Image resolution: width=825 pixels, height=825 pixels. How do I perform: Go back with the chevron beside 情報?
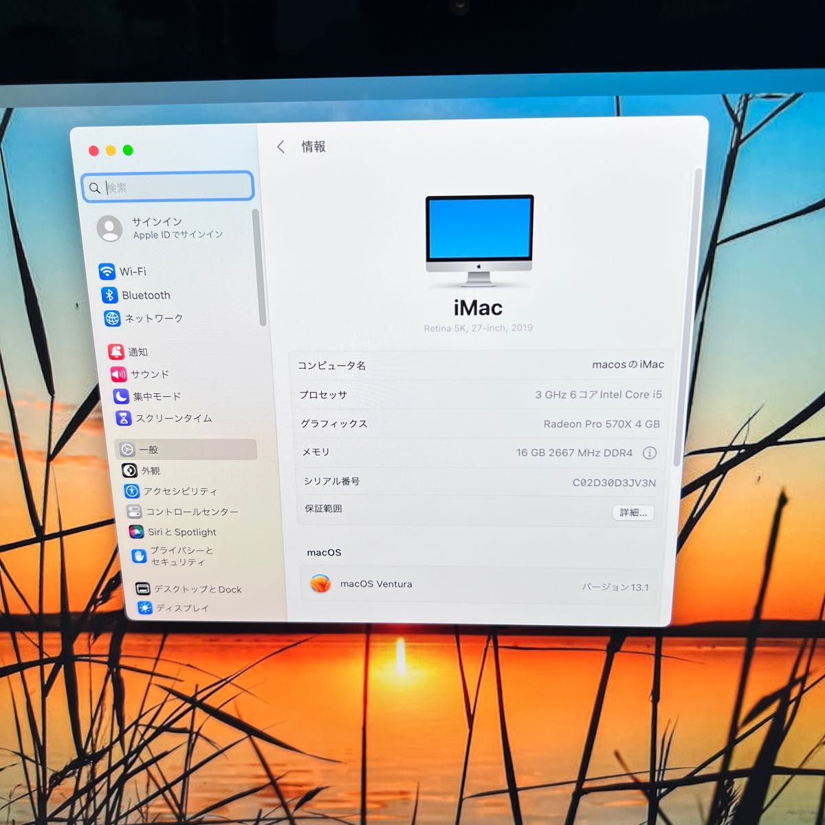(280, 146)
